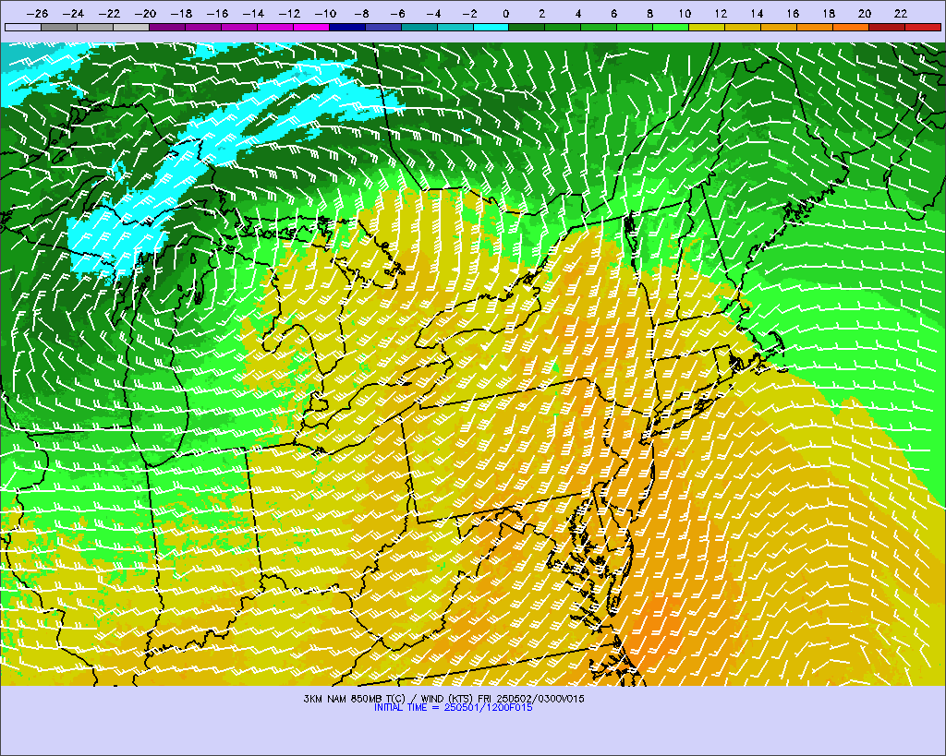
Task: Click the swatch between -16 and -14
Action: click(239, 27)
